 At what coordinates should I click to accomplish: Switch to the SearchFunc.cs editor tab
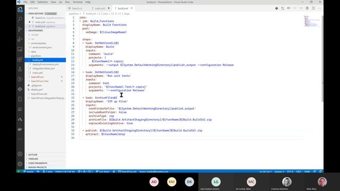click(77, 8)
